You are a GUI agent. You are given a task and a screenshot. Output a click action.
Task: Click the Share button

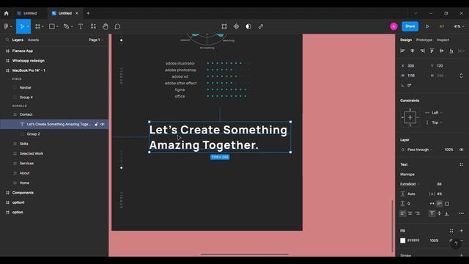(410, 26)
